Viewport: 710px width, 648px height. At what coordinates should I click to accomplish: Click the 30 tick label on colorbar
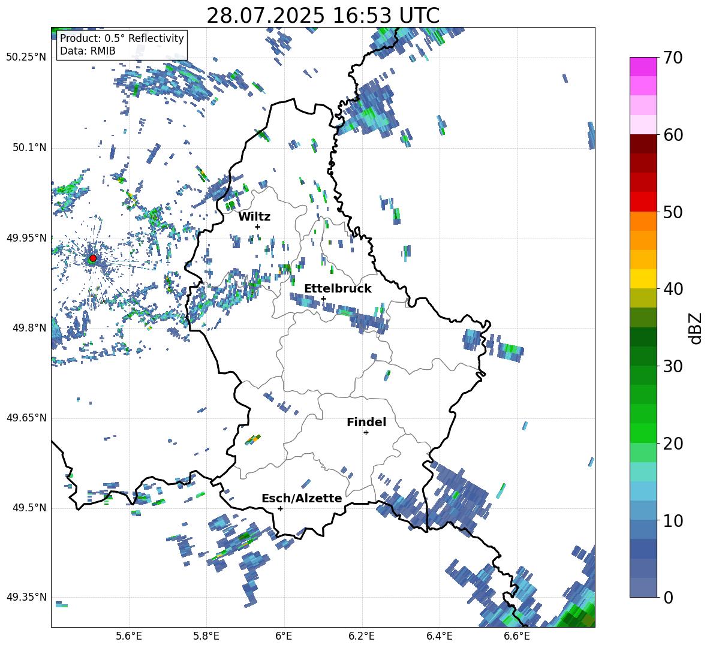pyautogui.click(x=673, y=366)
